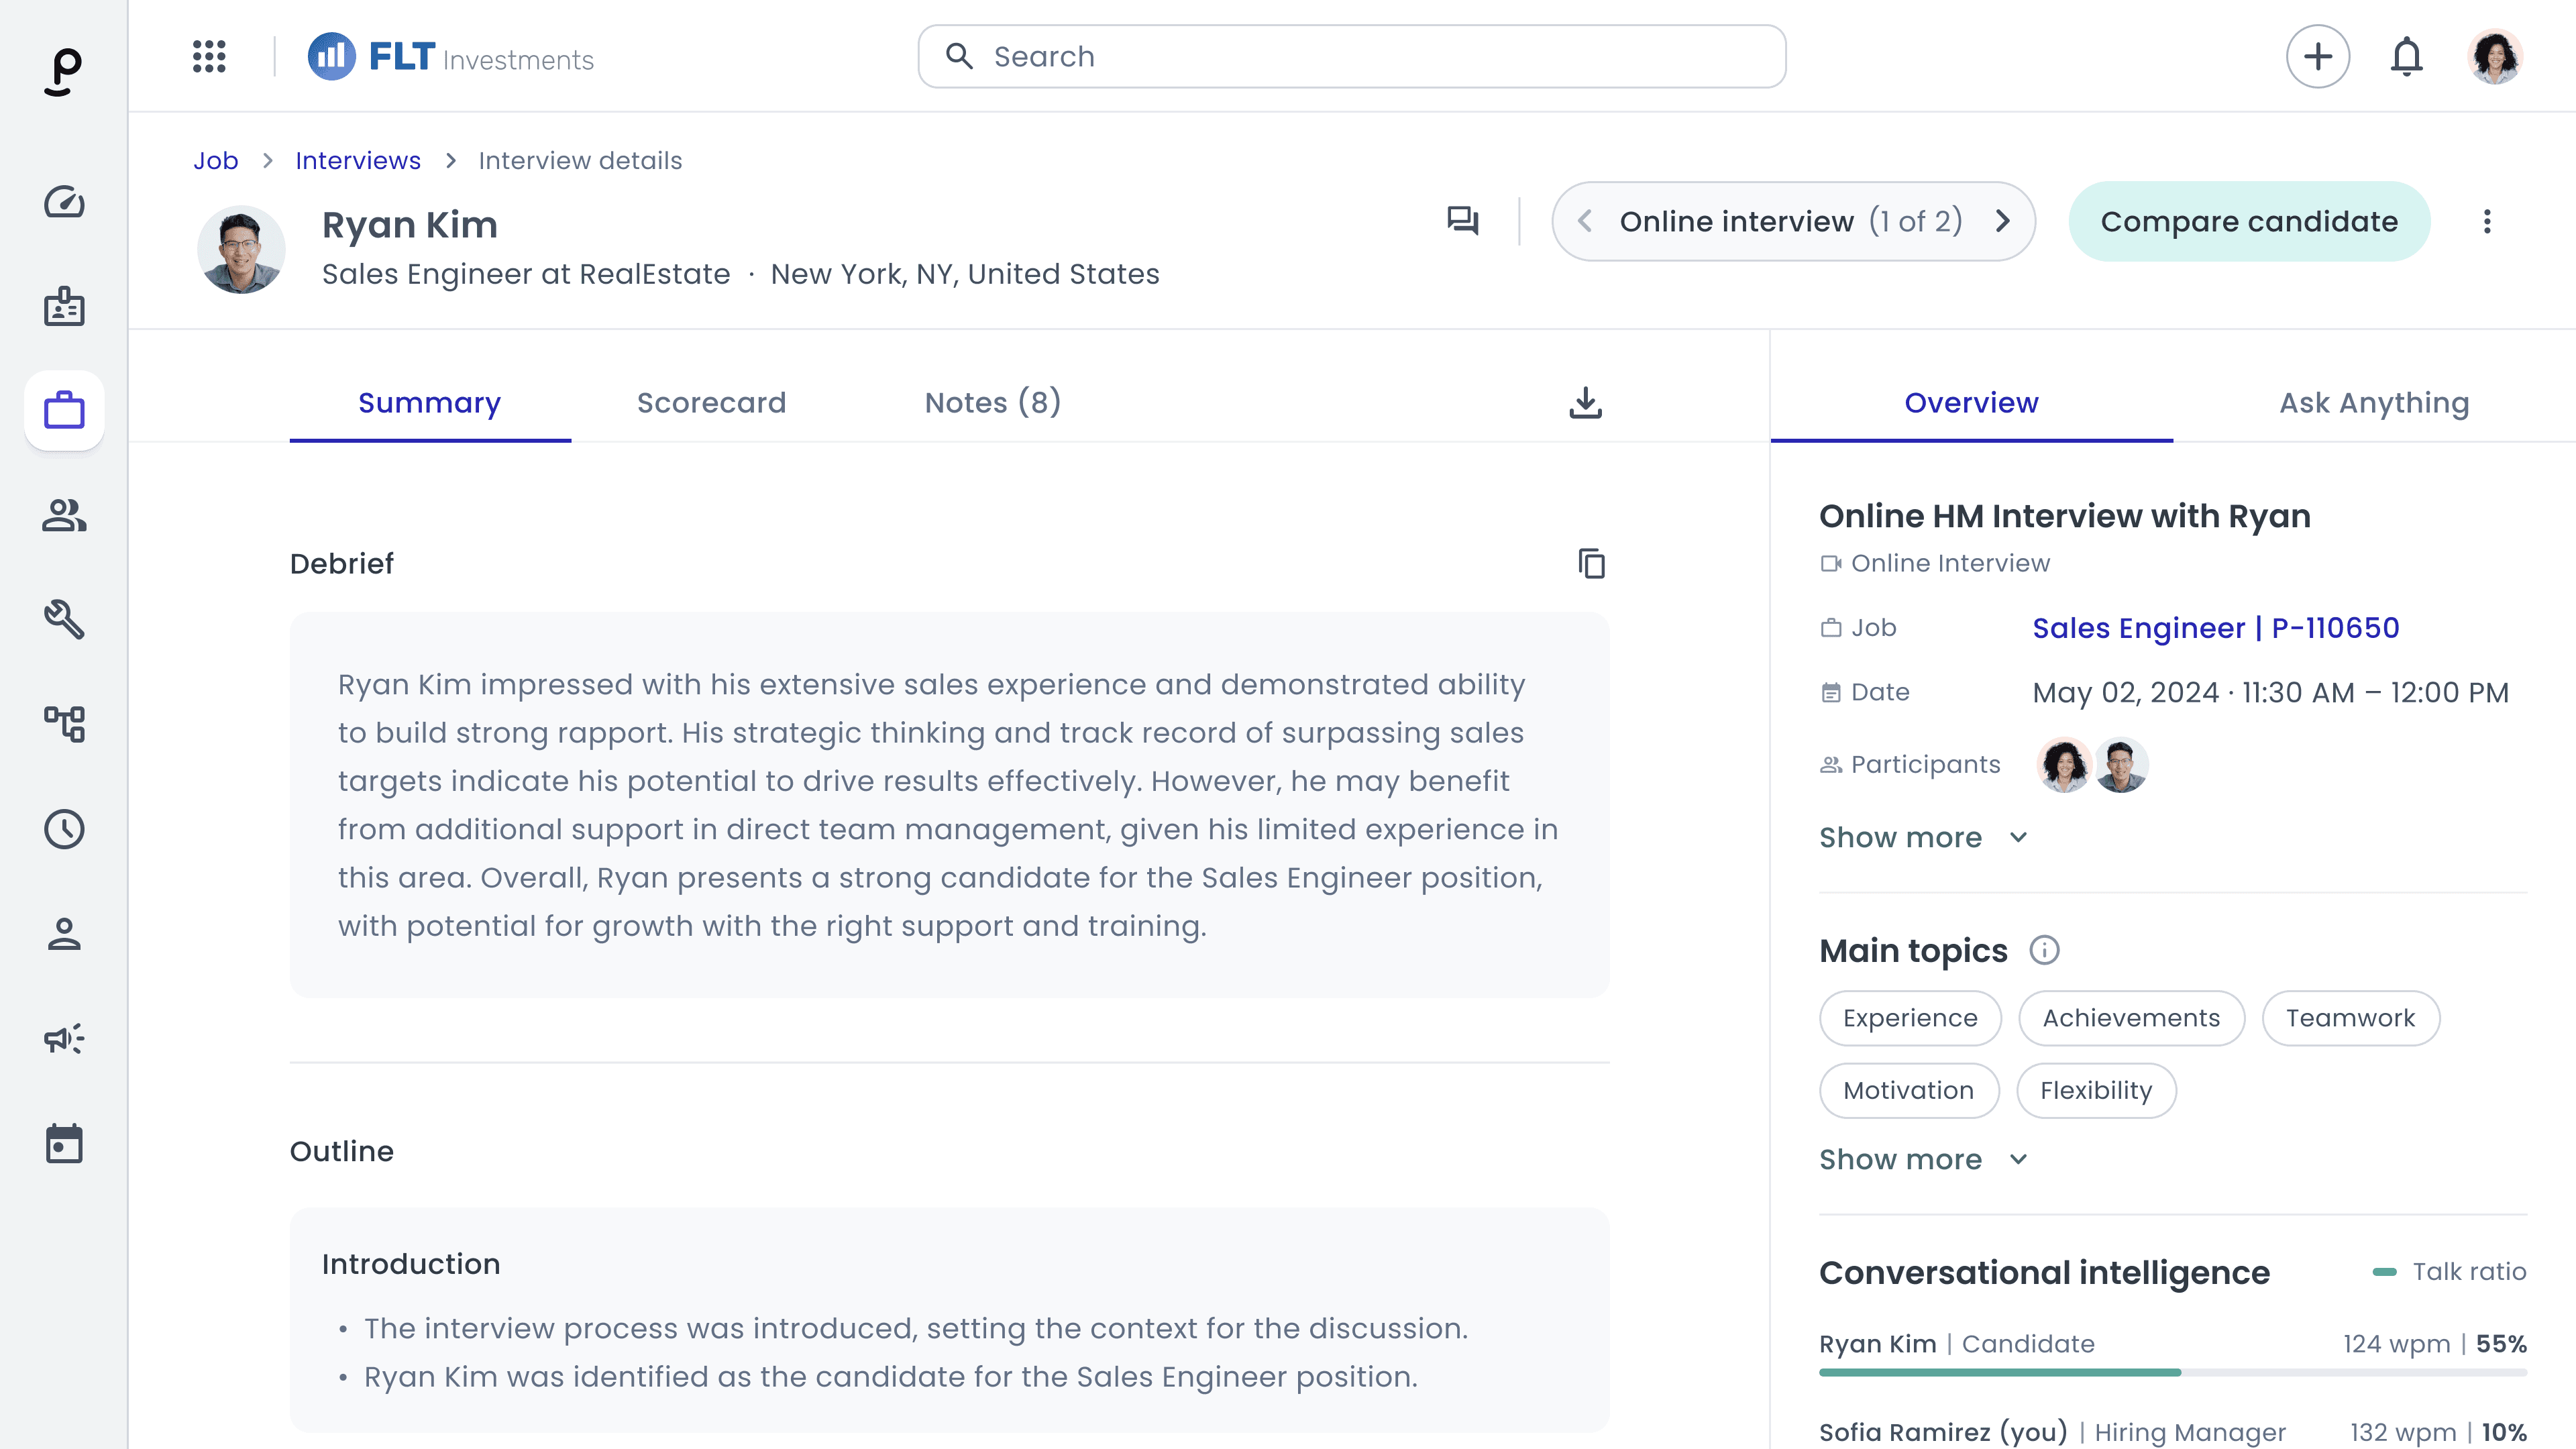Expand Show more under Main topics

[1922, 1160]
